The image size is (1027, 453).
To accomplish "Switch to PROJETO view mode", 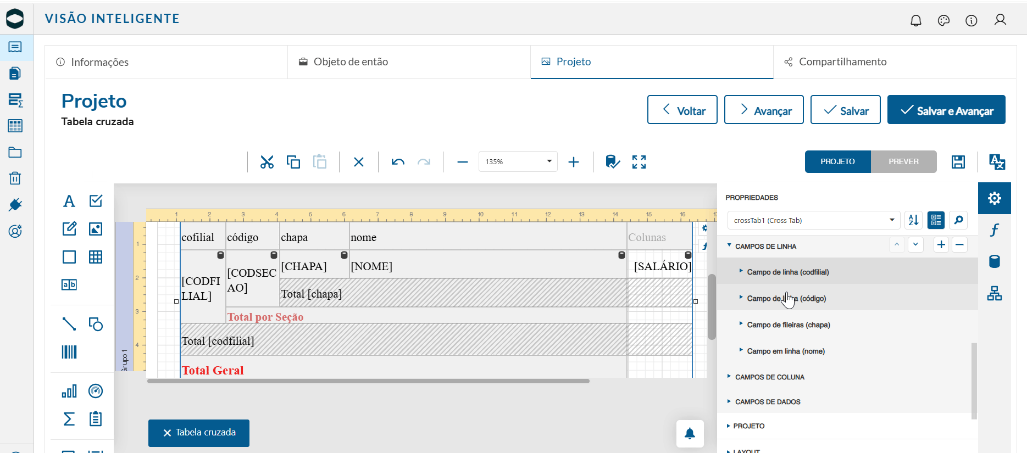I will tap(838, 161).
